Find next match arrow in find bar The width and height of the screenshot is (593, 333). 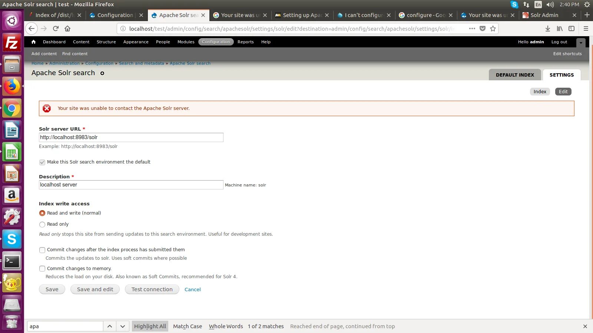coord(123,326)
